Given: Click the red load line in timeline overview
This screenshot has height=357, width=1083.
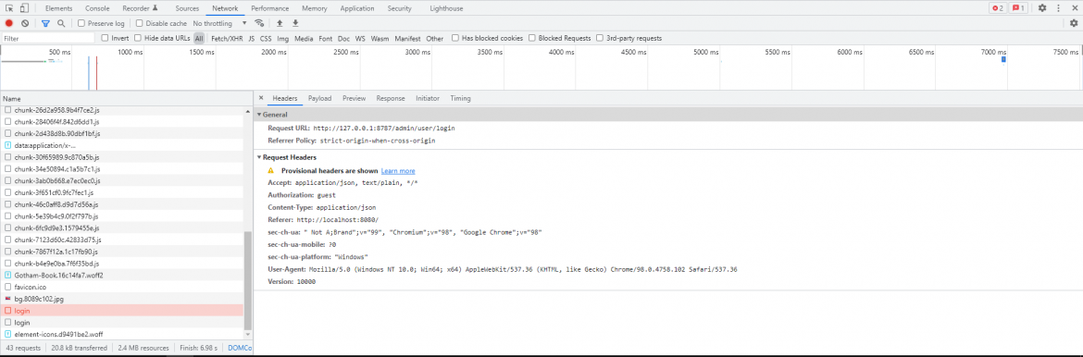Looking at the screenshot, I should (x=96, y=72).
